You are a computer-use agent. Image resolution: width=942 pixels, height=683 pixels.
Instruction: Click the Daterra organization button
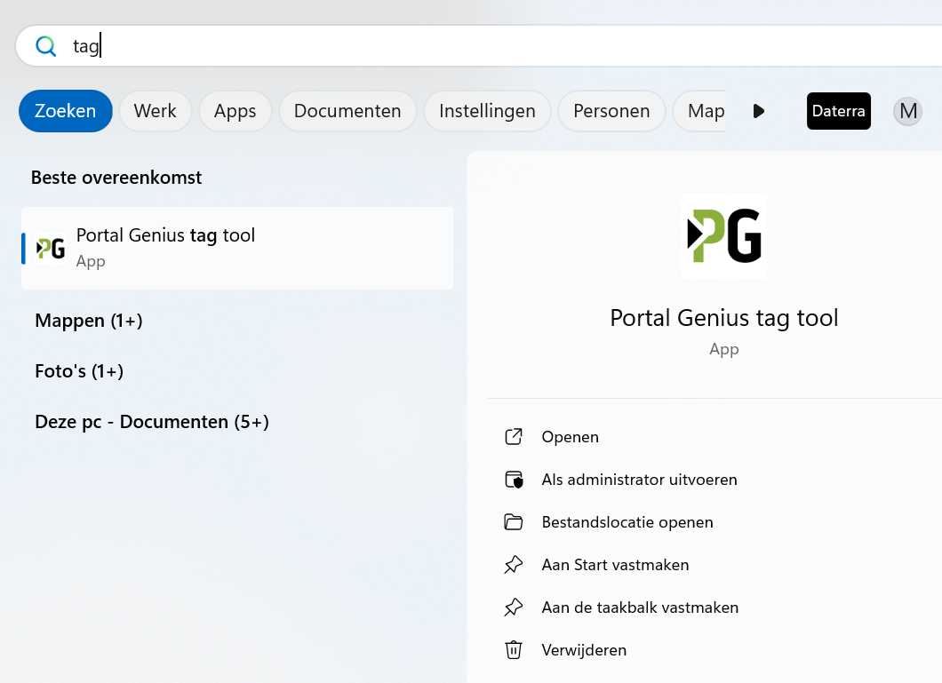839,111
